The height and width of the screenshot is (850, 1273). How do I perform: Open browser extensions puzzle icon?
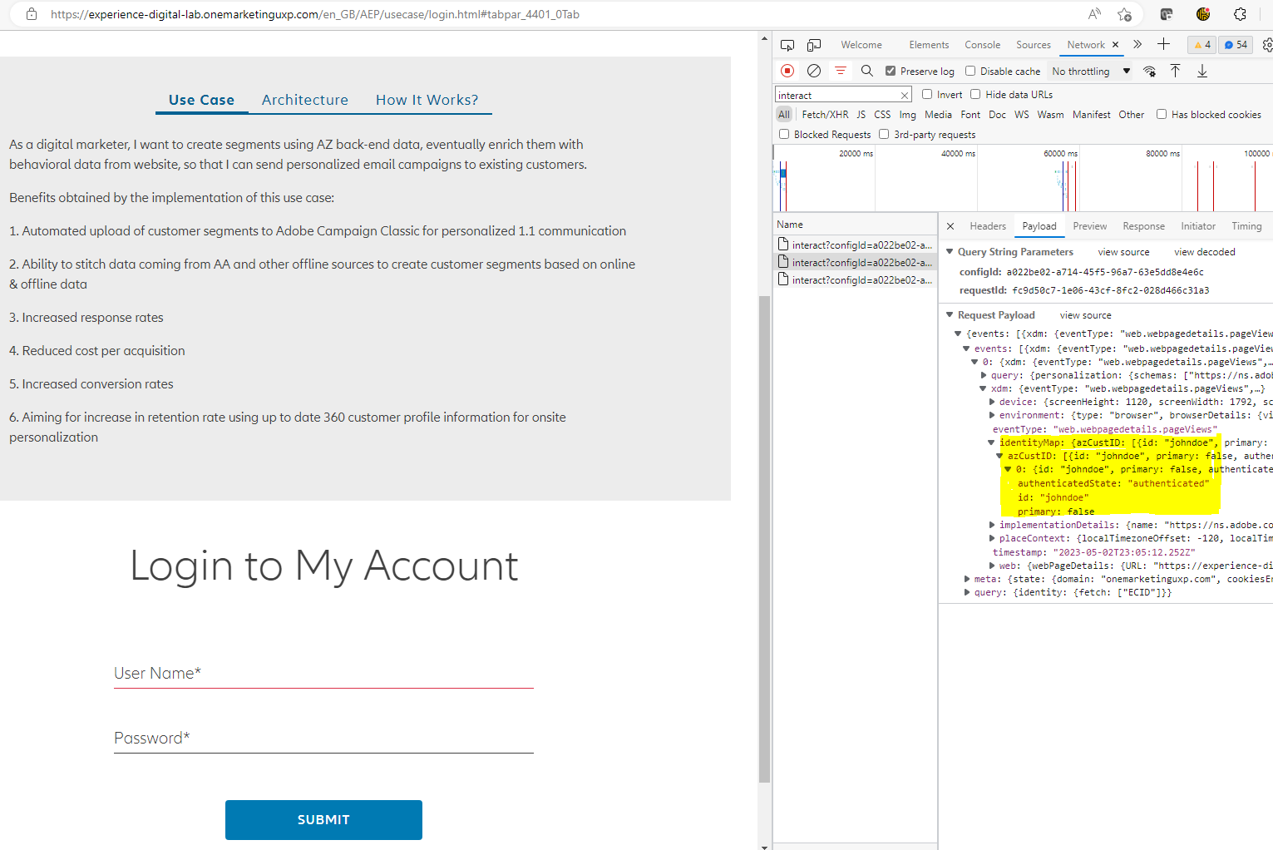click(1240, 14)
